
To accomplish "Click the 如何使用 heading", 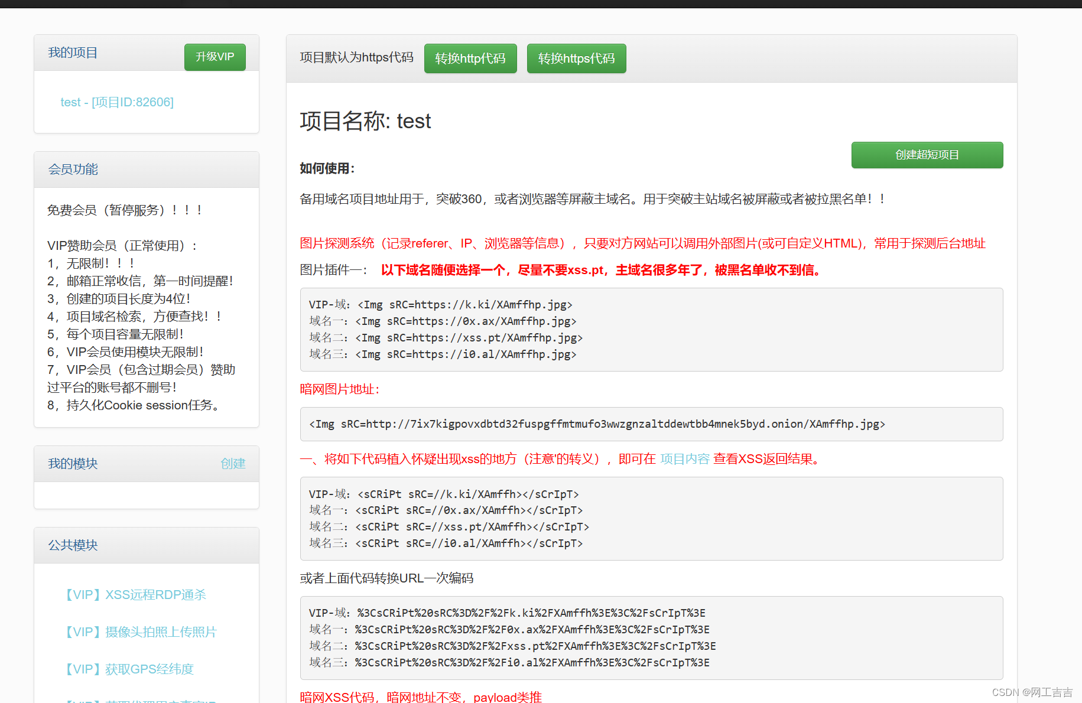I will tap(327, 168).
